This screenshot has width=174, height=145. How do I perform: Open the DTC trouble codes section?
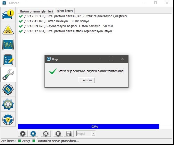click(8, 30)
